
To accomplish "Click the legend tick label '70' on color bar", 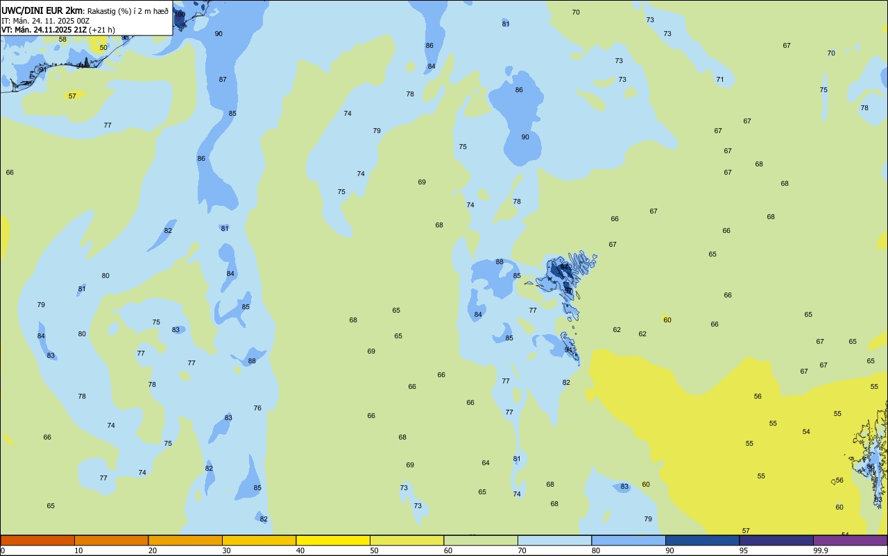I will (522, 550).
